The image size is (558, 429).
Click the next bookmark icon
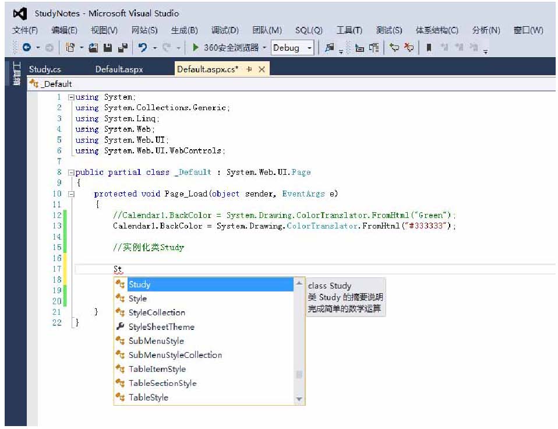(459, 47)
